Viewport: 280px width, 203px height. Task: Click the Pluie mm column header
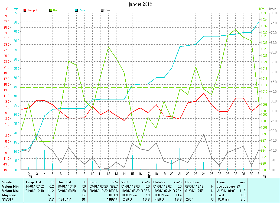click(x=221, y=182)
